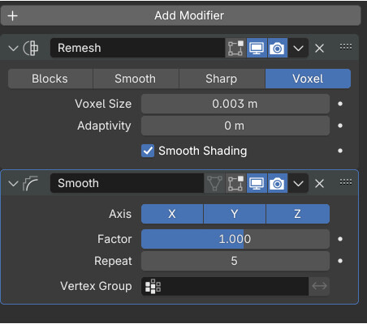Disable the Z axis toggle
This screenshot has width=367, height=324.
pos(298,214)
